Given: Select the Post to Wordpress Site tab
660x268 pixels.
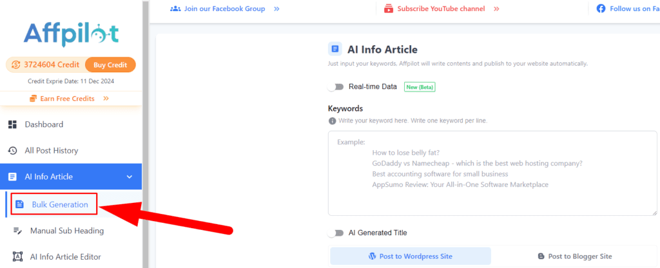Looking at the screenshot, I should [x=411, y=256].
